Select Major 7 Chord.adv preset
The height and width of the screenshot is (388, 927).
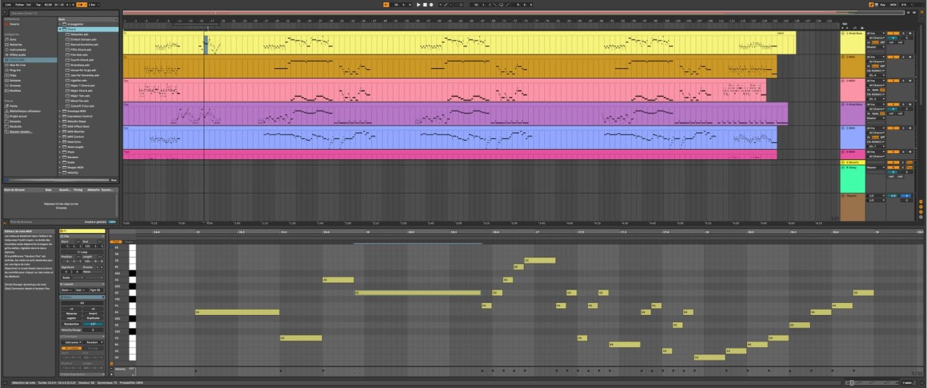coord(82,85)
